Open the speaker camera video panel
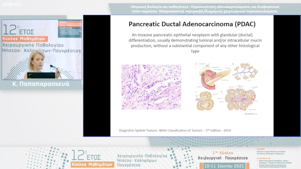The image size is (301, 169). click(x=42, y=49)
